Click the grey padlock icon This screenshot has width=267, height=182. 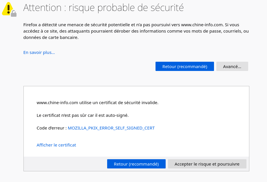tap(14, 13)
